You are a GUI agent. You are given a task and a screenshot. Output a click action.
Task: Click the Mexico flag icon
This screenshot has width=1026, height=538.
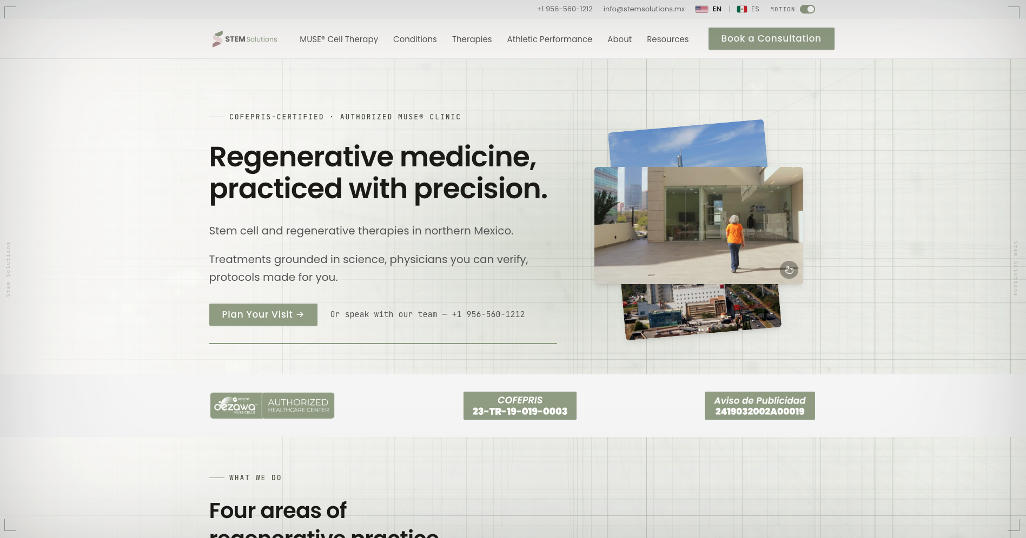click(x=742, y=9)
